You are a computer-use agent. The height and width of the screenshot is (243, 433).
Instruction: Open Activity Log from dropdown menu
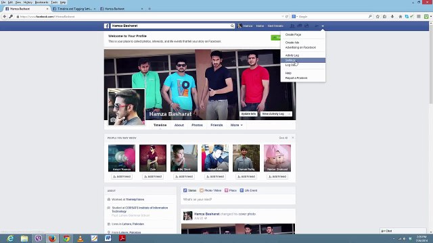click(292, 55)
